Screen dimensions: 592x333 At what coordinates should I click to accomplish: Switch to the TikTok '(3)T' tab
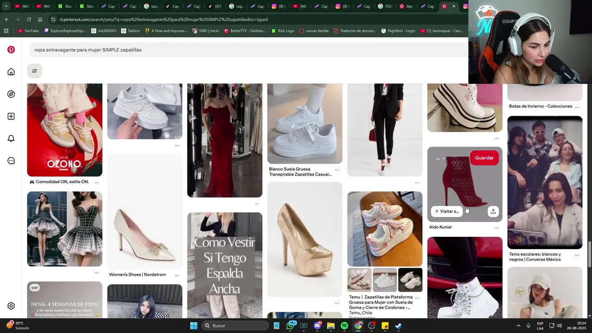tap(215, 6)
